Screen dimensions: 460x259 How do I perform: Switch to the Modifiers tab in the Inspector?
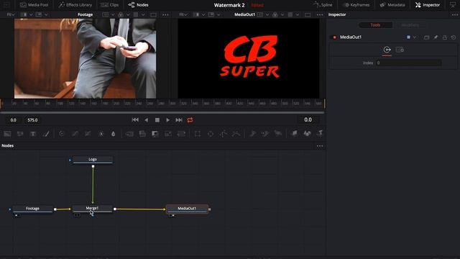pos(410,25)
